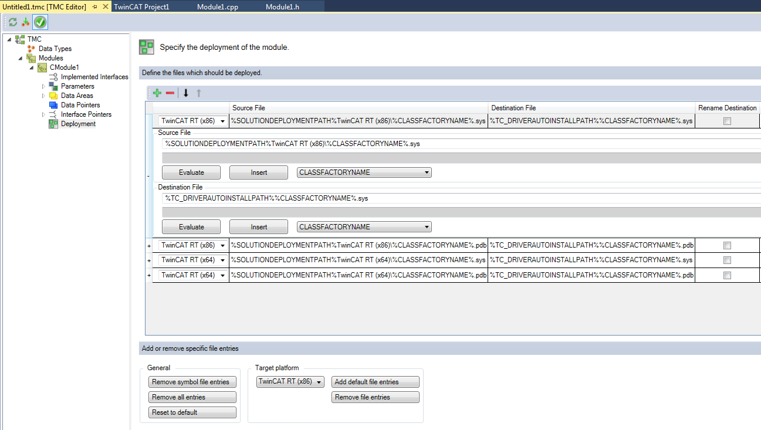Click Evaluate under Source File
The image size is (761, 430).
[191, 172]
